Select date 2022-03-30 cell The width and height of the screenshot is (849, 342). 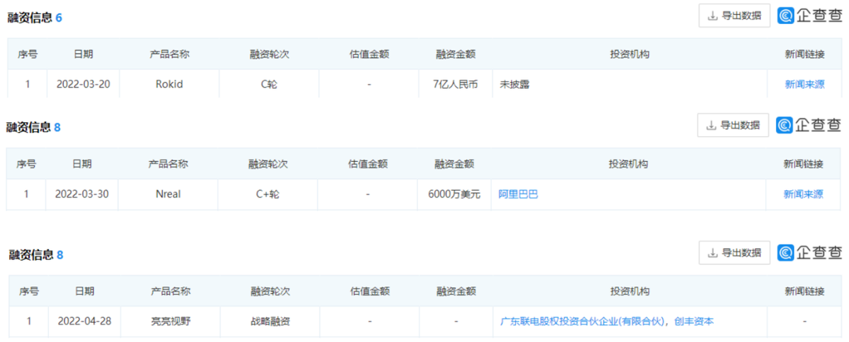coord(82,194)
